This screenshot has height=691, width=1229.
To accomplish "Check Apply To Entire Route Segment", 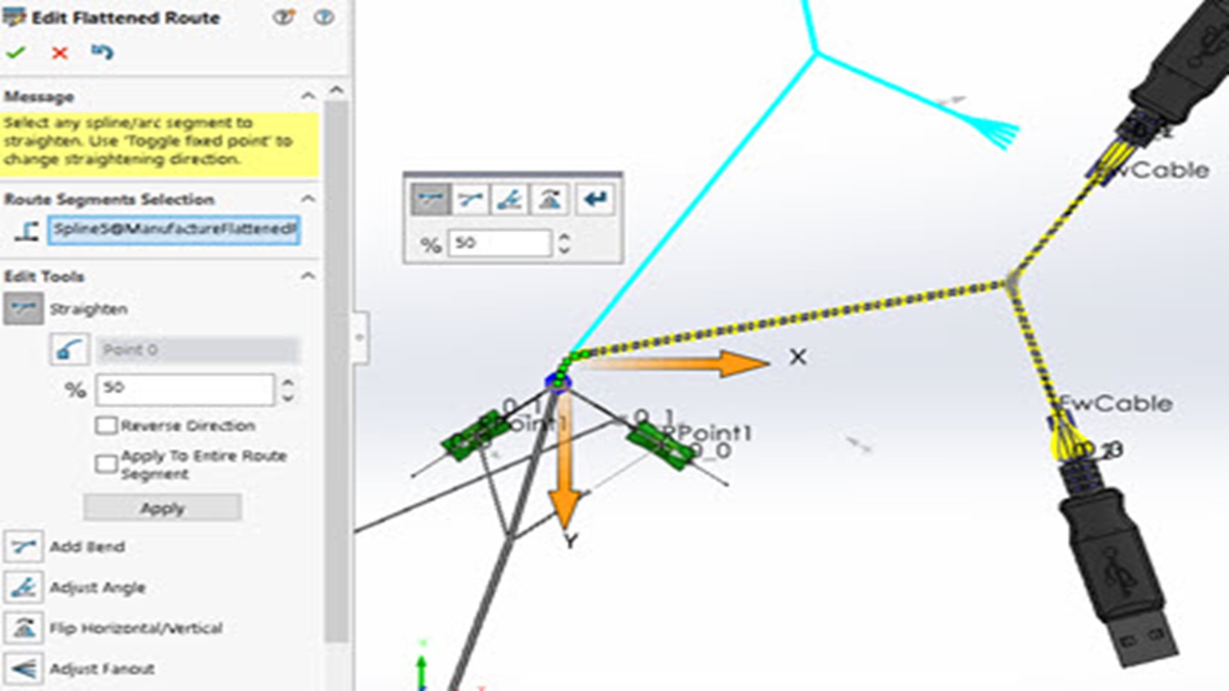I will tap(106, 464).
